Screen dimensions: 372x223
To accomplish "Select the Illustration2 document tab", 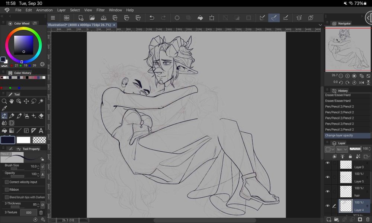I will click(80, 25).
